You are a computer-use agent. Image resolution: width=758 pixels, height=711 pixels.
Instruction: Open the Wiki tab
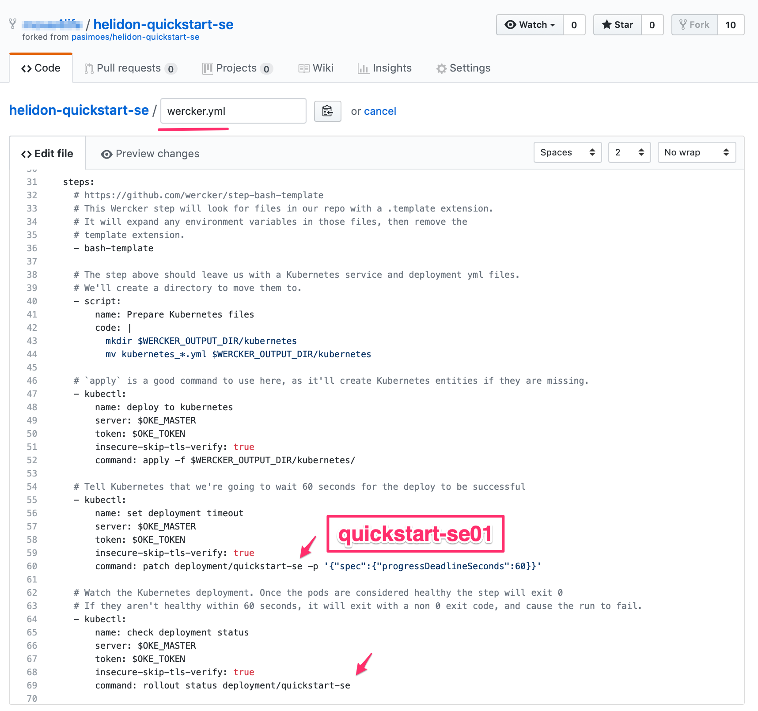click(316, 68)
